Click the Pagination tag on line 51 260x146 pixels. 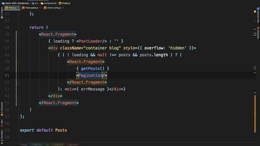tap(90, 75)
